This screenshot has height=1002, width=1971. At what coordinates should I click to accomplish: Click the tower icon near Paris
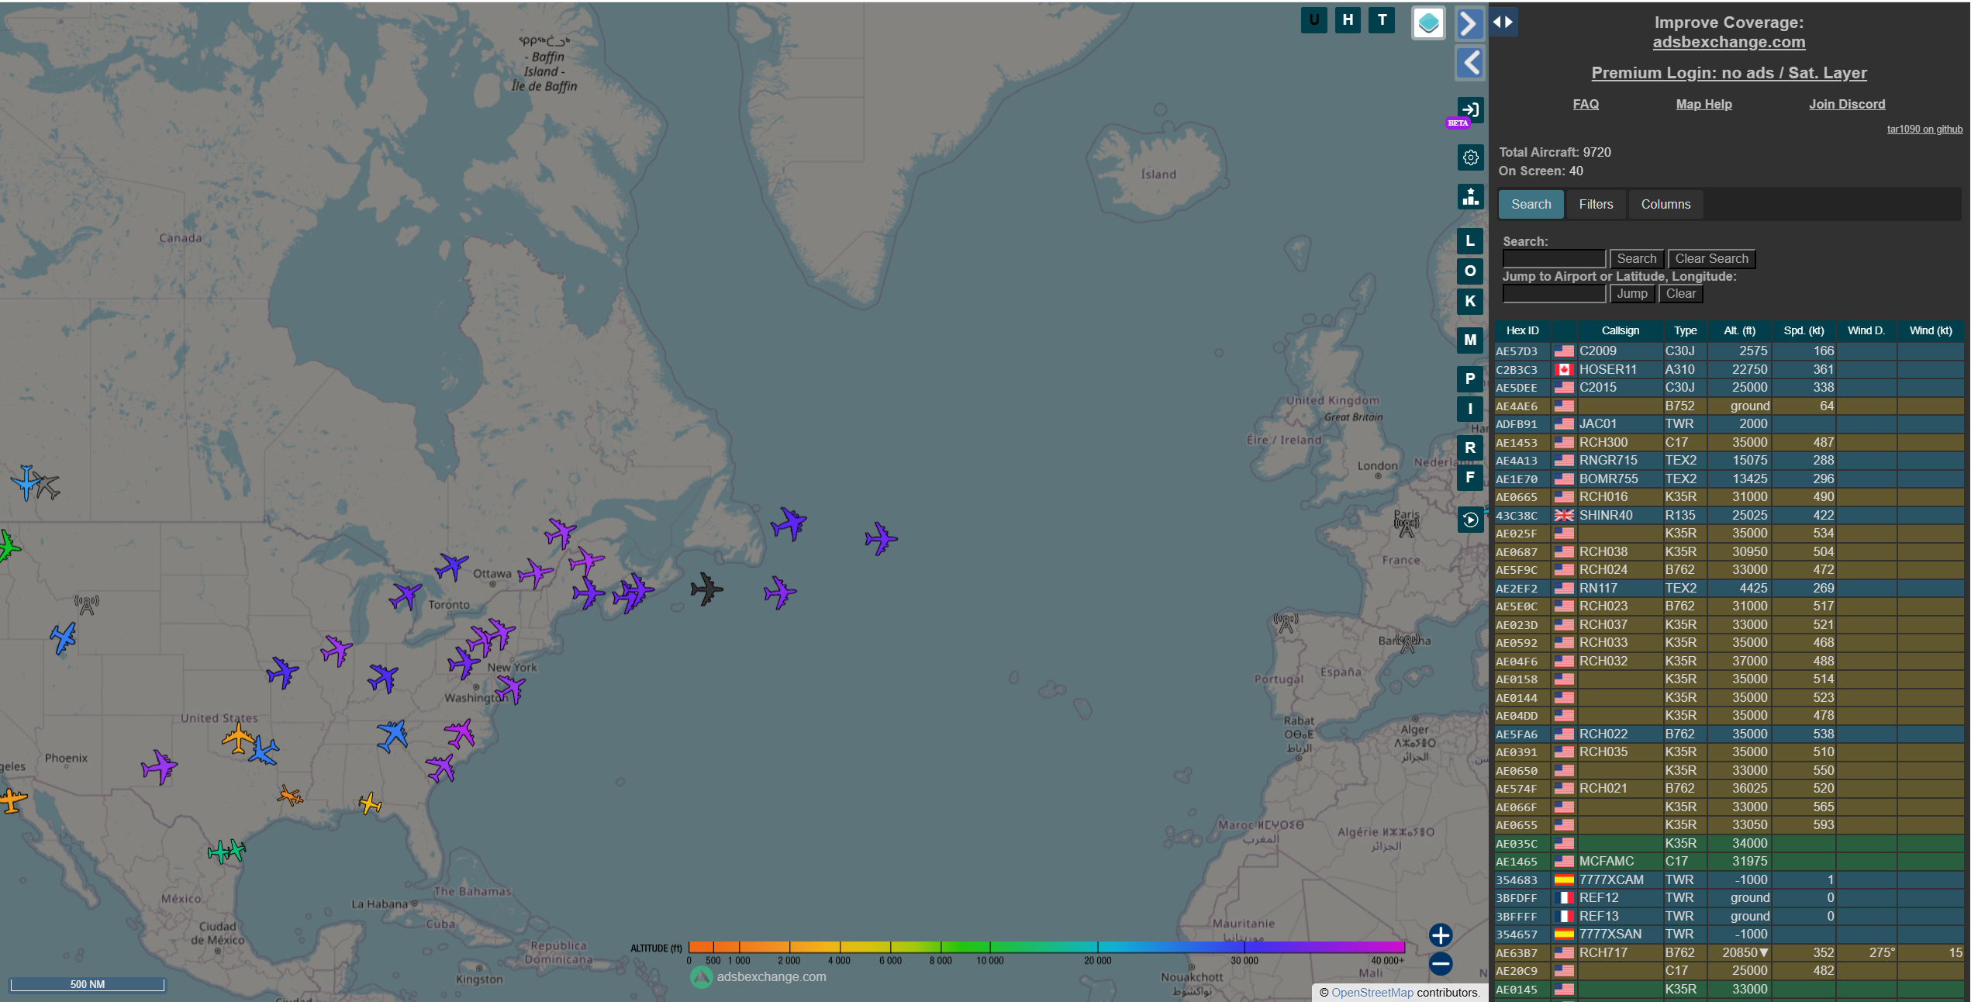coord(1407,527)
